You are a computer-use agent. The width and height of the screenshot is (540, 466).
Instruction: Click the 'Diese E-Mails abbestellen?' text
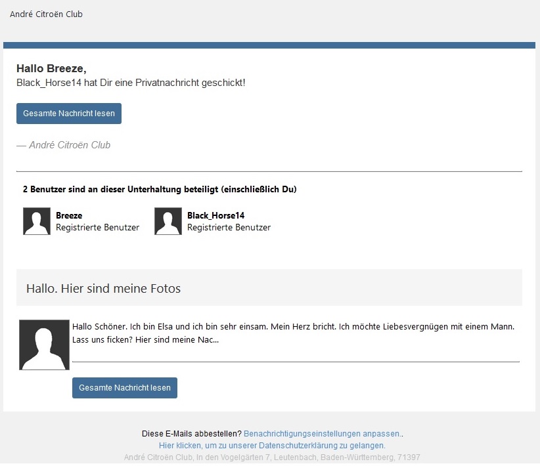tap(191, 434)
